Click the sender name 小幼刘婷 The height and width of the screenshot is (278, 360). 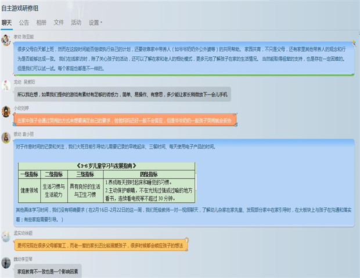21,108
